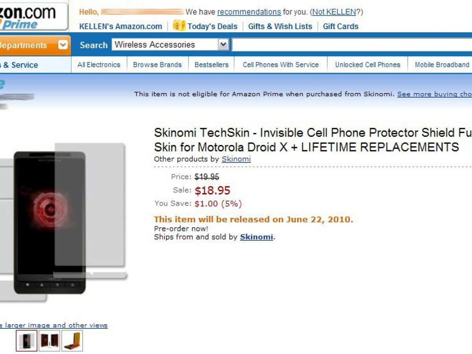Screen dimensions: 472x354
Task: Go to Unlocked Cell Phones tab
Action: tap(367, 65)
